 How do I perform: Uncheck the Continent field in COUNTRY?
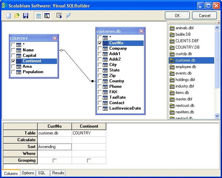click(13, 61)
